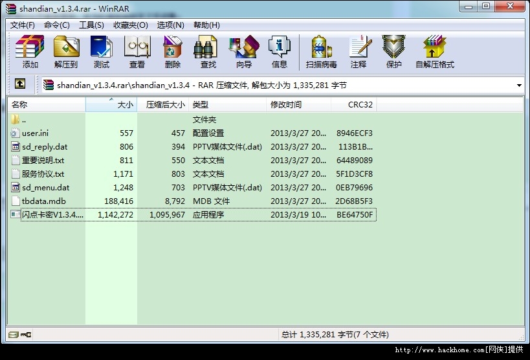
Task: Click CRC32 value 2D68B5F3
Action: tap(354, 201)
